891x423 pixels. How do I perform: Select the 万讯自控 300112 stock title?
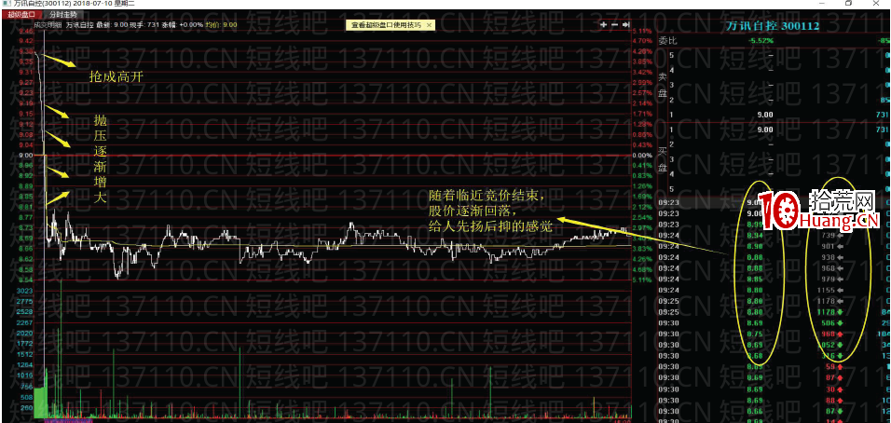774,25
